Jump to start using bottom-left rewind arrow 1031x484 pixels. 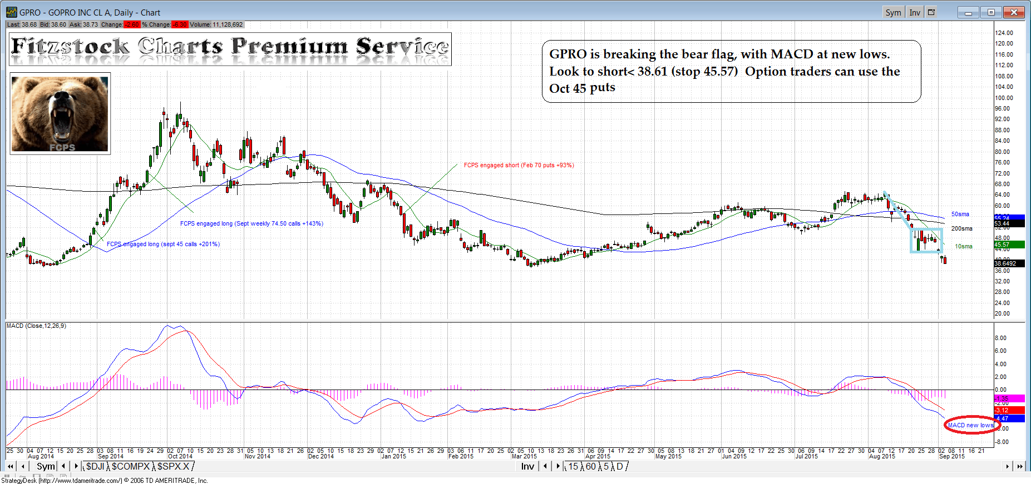point(10,466)
